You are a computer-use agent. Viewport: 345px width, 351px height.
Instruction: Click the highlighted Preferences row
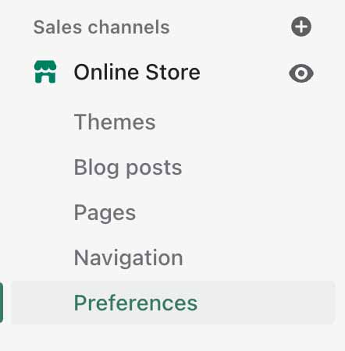(x=172, y=303)
